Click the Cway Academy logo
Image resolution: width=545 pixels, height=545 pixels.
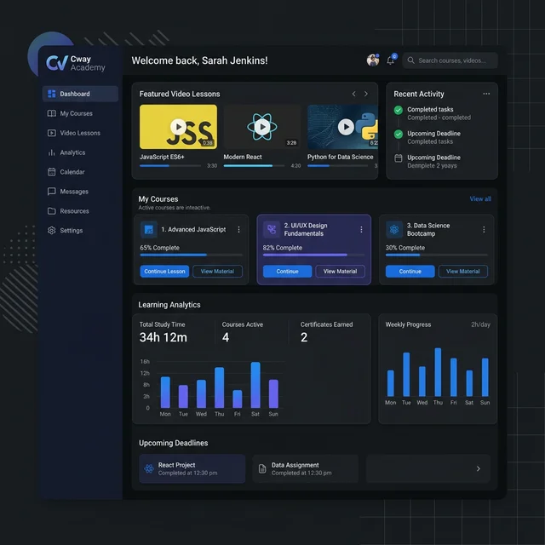coord(57,63)
